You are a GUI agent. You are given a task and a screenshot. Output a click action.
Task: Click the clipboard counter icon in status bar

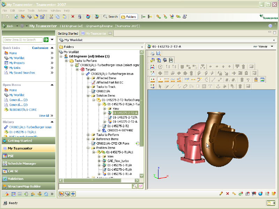(271, 203)
